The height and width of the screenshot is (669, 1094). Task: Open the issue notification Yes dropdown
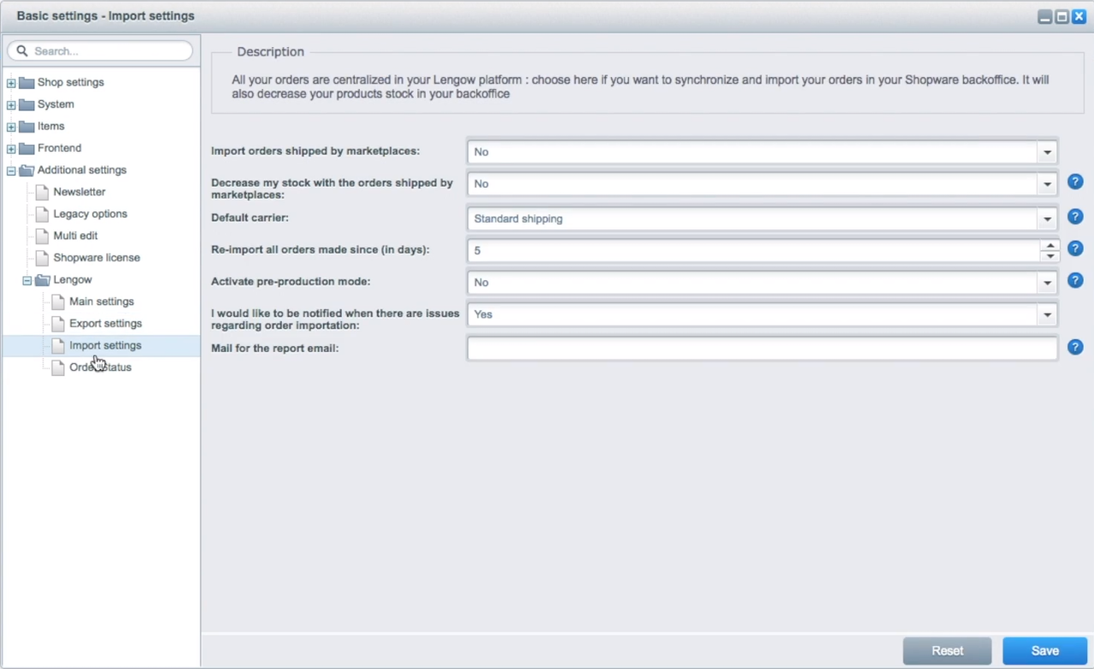click(1047, 314)
